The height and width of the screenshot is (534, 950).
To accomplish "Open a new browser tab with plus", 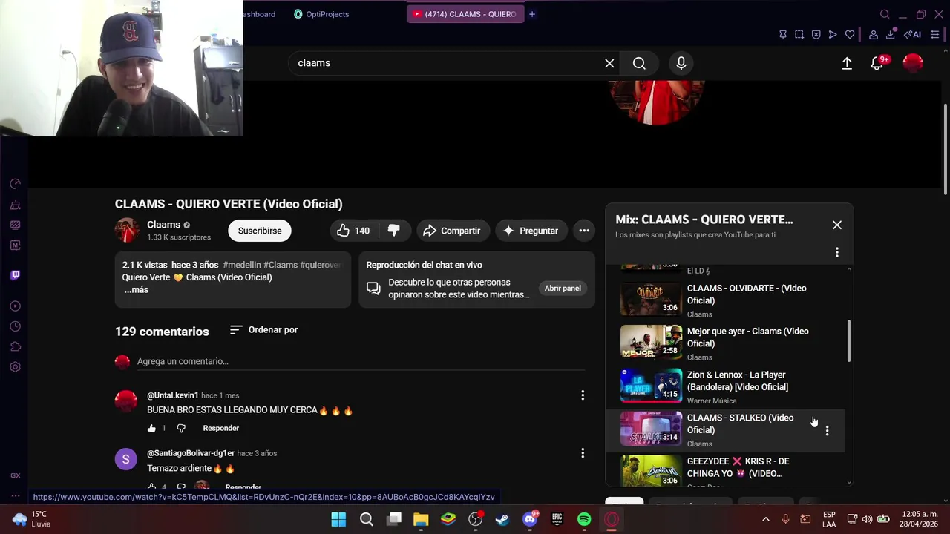I will (x=531, y=14).
